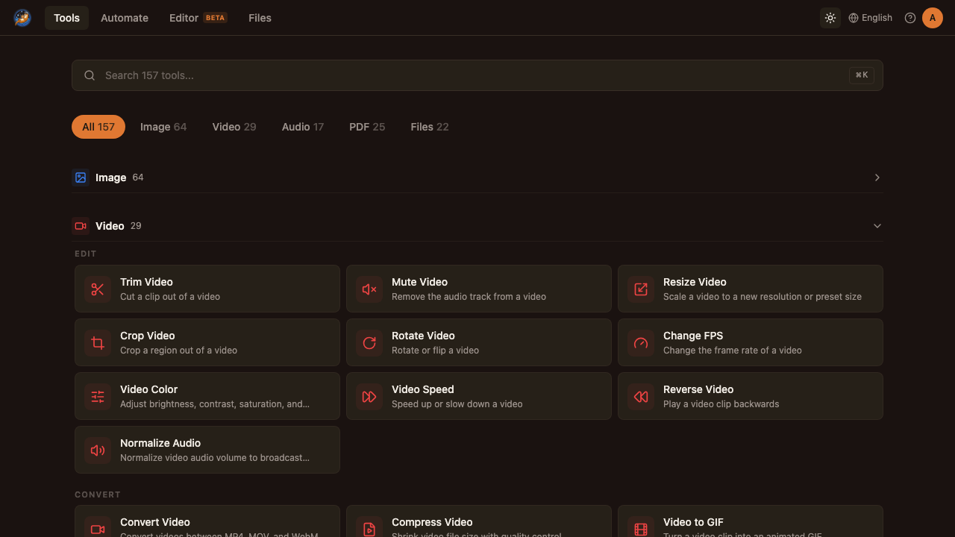Click the app logo in the top bar
955x537 pixels.
[22, 18]
